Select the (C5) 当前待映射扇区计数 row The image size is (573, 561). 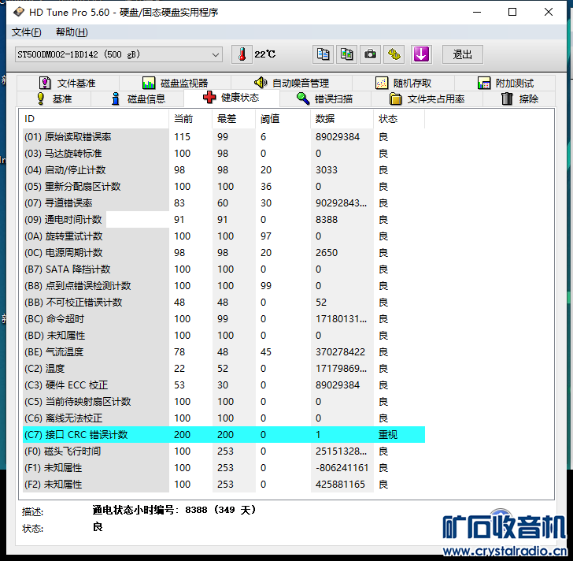click(x=224, y=402)
